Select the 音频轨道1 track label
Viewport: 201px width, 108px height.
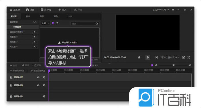[18, 96]
